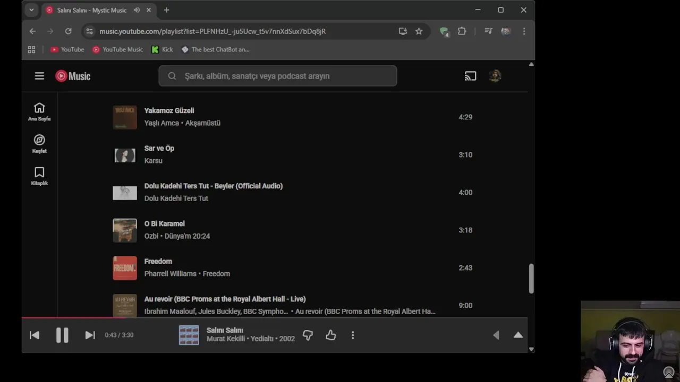Open the Chrome profile icon
680x382 pixels.
[506, 31]
